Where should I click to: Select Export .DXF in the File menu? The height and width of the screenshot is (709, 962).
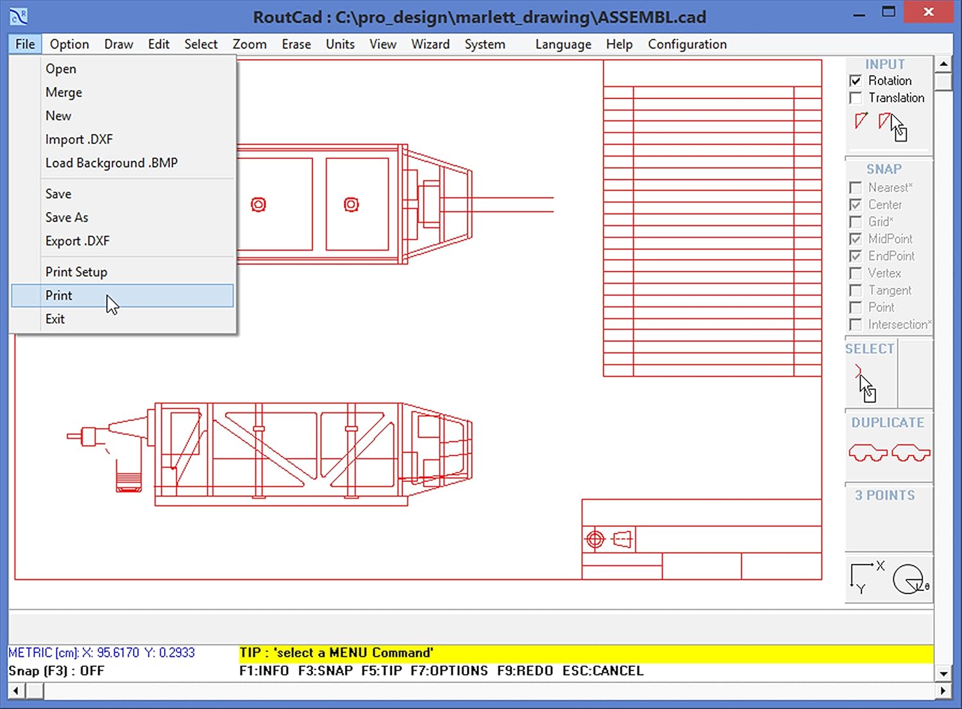tap(77, 241)
